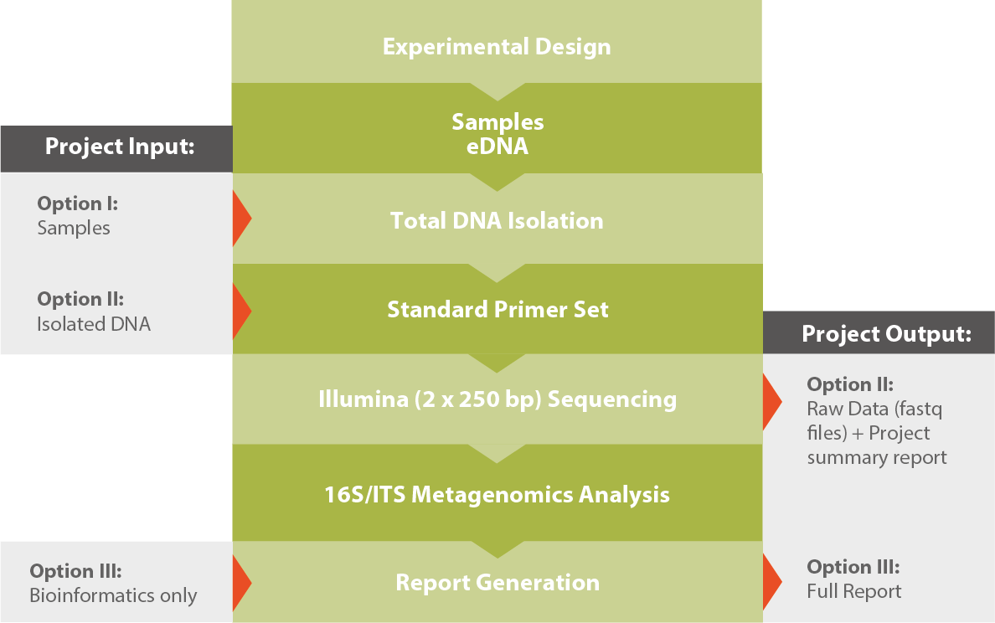Click the down chevron below 16S/ITS Metagenomics Analysis
995x623 pixels.
pos(497,549)
